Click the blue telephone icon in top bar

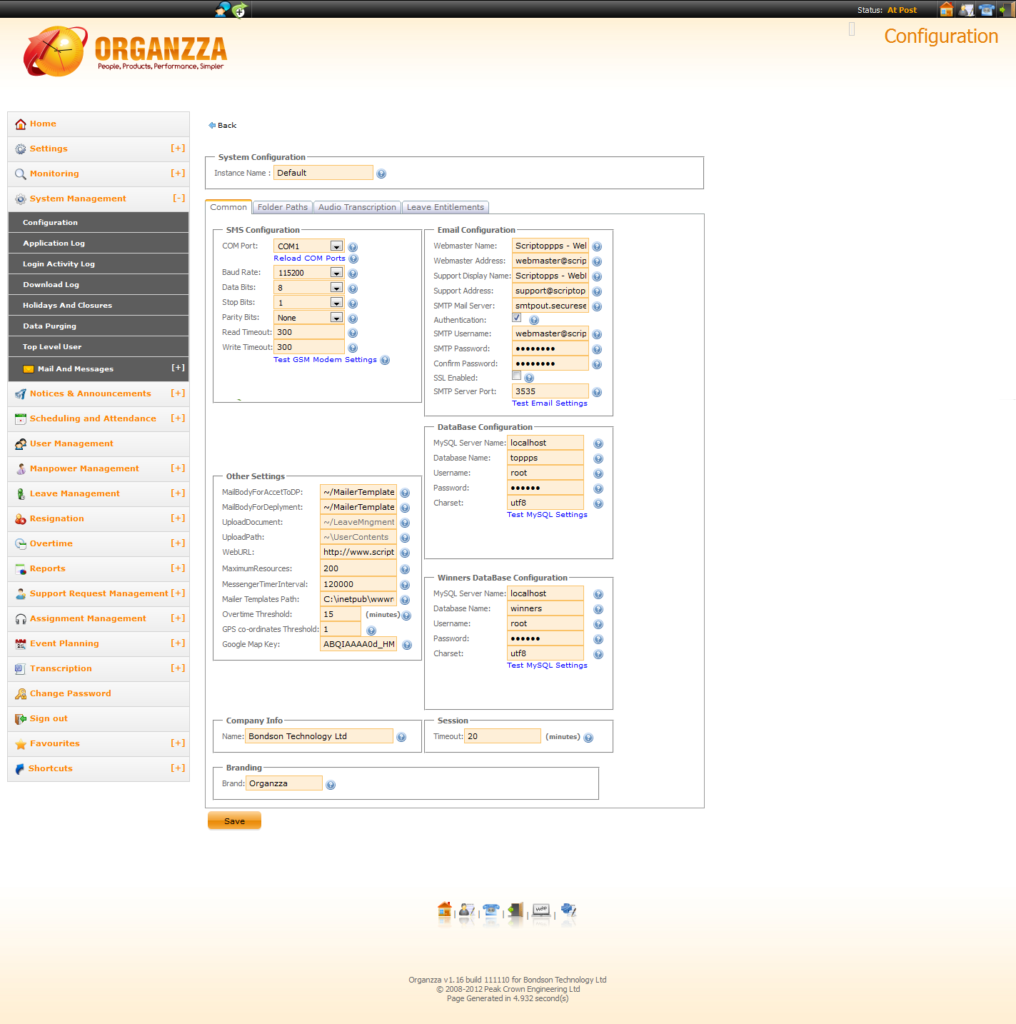pos(987,9)
